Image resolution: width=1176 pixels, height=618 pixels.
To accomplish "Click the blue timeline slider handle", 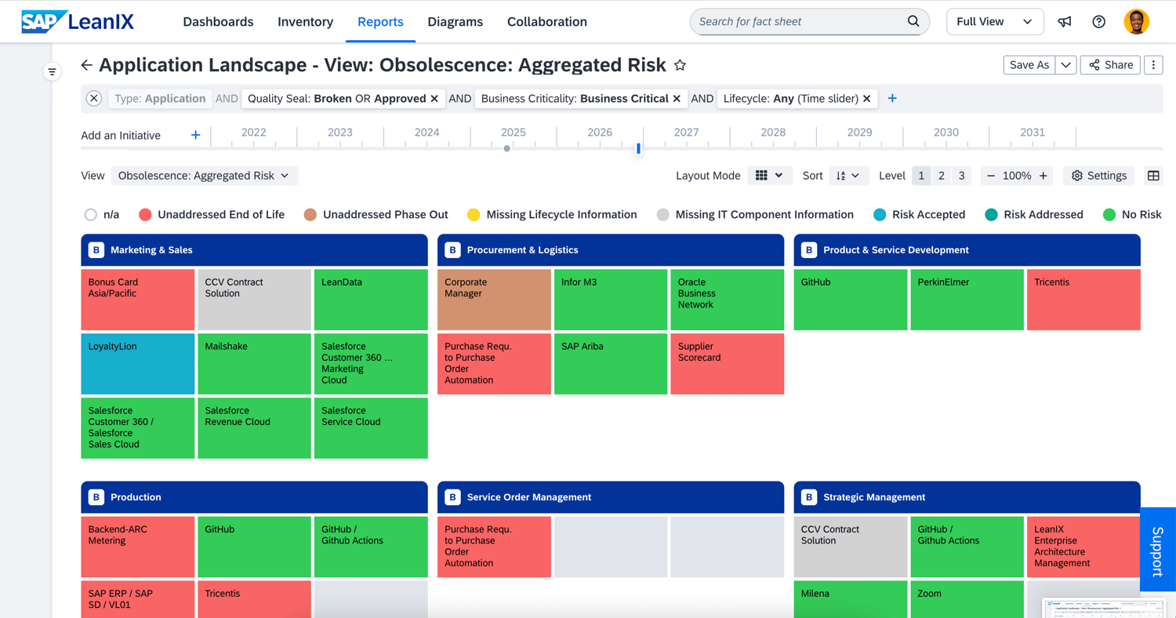I will pyautogui.click(x=639, y=147).
